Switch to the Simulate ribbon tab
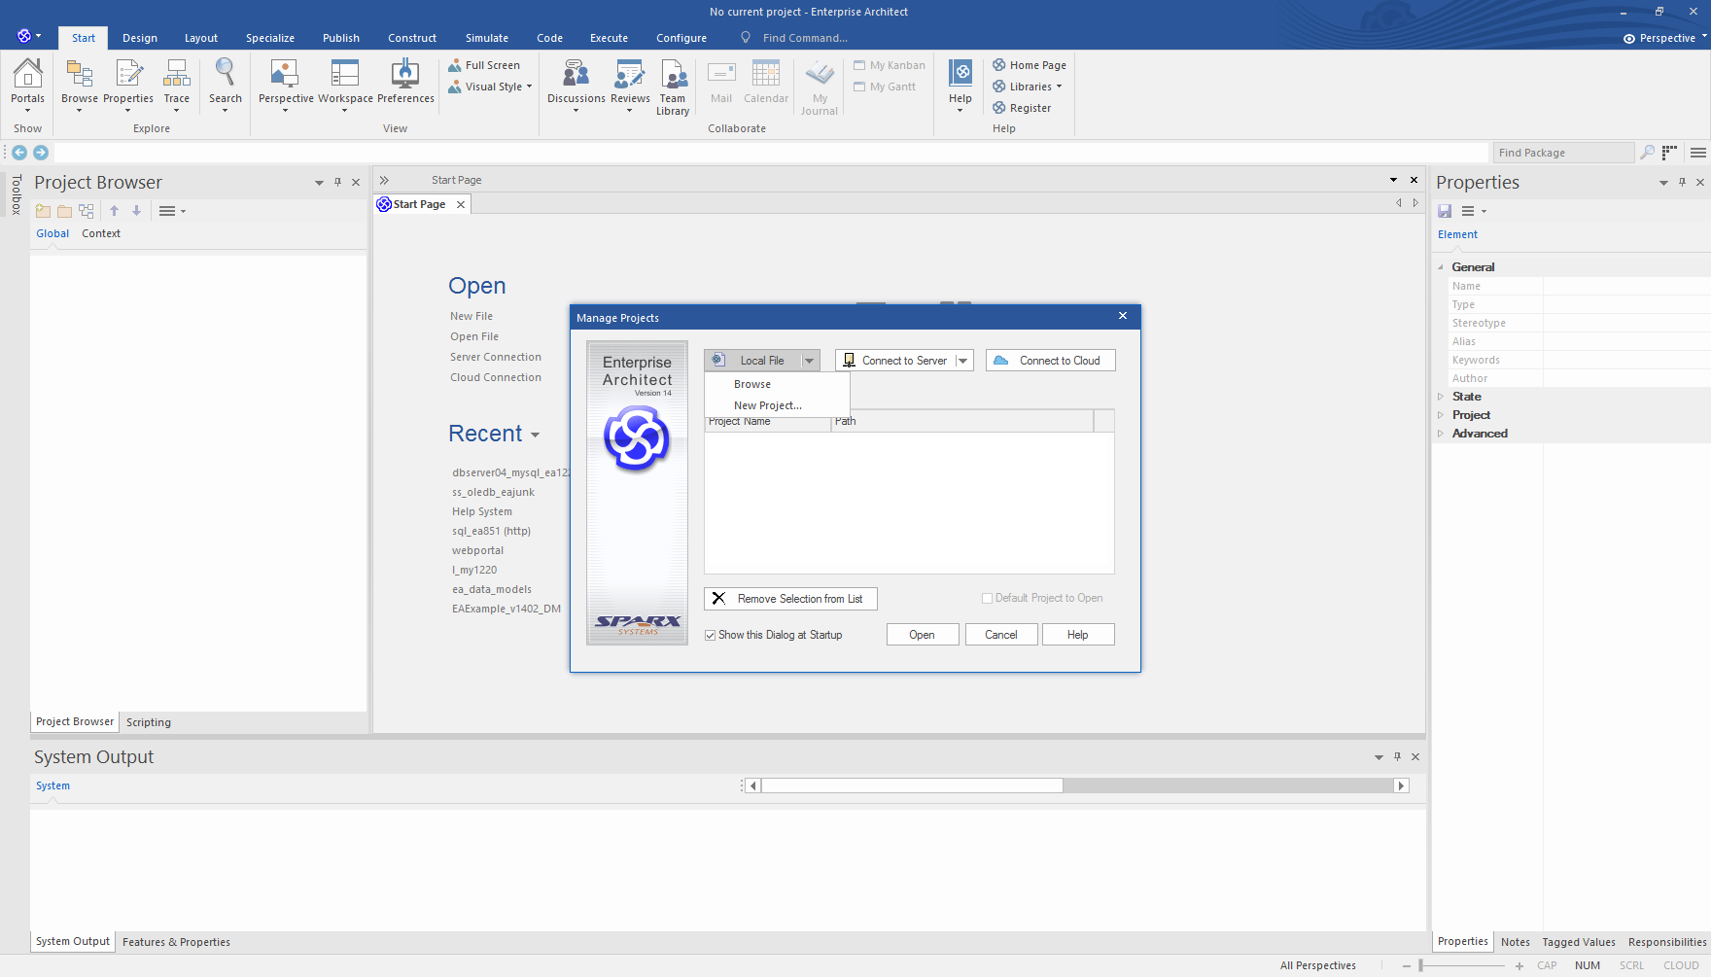 click(x=486, y=38)
